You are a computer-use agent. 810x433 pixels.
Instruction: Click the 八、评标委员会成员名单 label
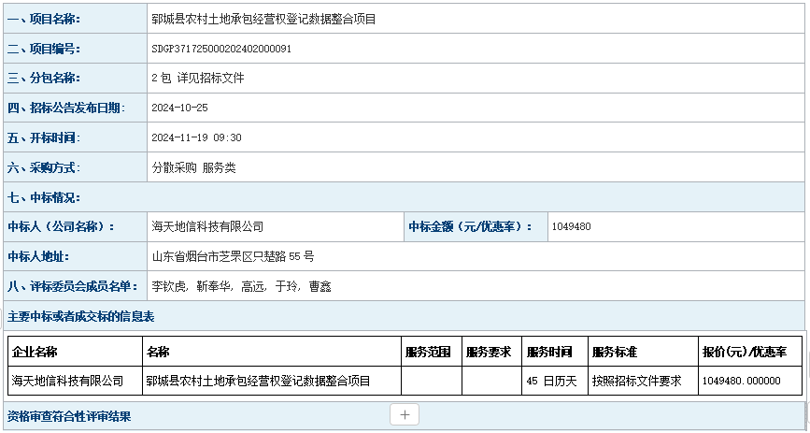click(72, 286)
